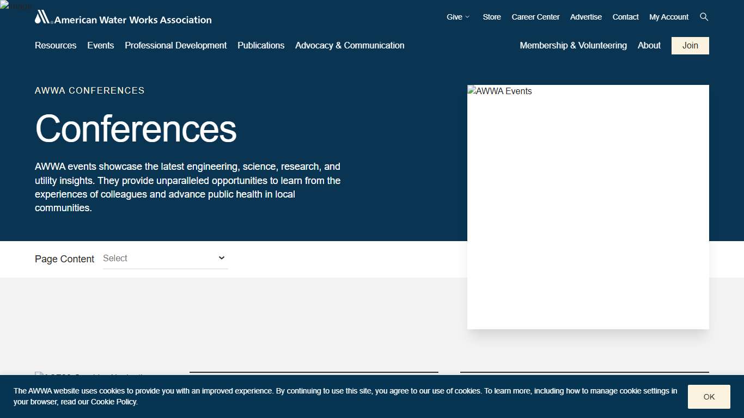
Task: Read the Cookie Policy link
Action: point(114,402)
